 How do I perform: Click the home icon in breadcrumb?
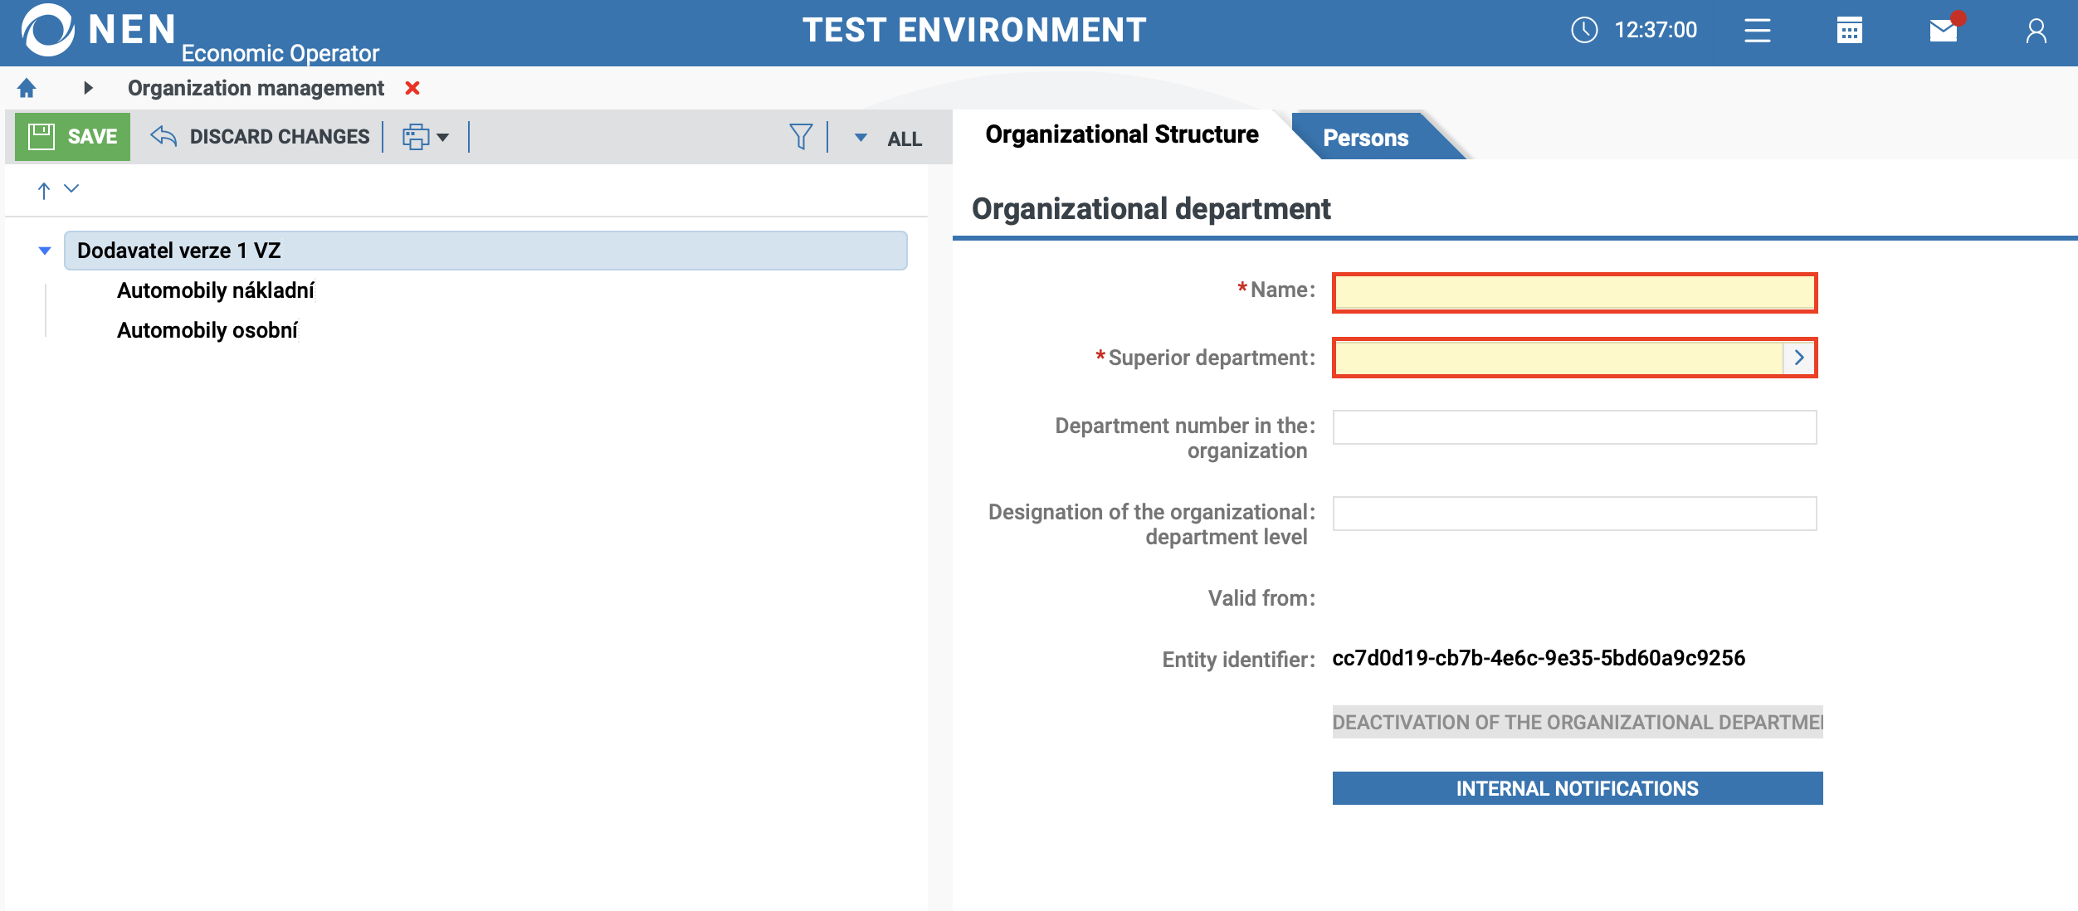pyautogui.click(x=27, y=88)
